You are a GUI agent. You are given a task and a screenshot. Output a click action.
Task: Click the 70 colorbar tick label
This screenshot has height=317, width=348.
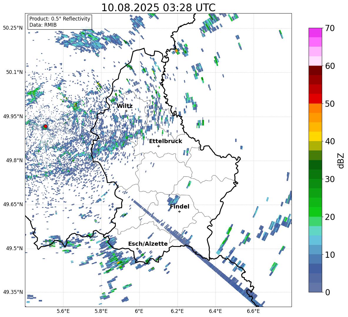(x=330, y=28)
